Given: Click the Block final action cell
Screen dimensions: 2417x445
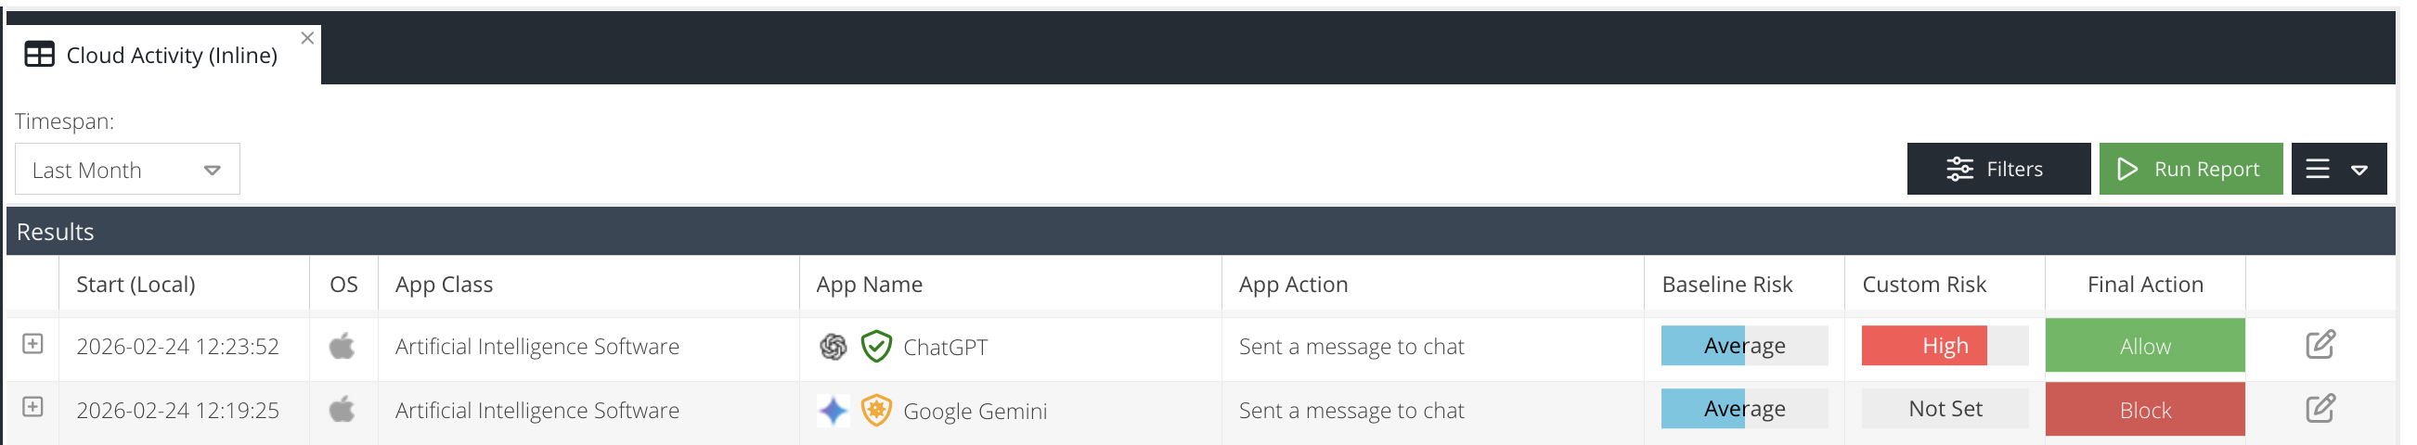Looking at the screenshot, I should point(2144,410).
